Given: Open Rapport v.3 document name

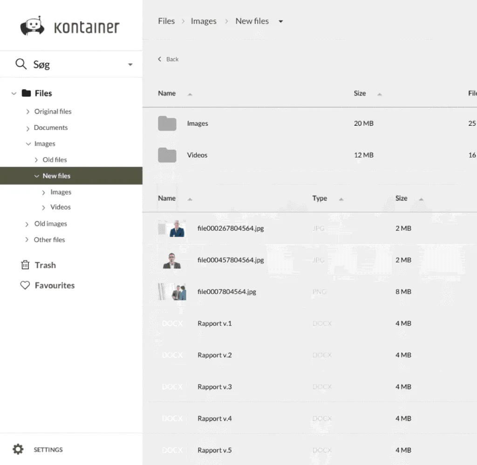Looking at the screenshot, I should 214,386.
